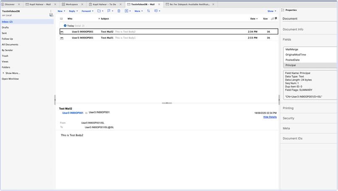Viewport: 338px width, 191px height.
Task: Select the Principal field
Action: pyautogui.click(x=310, y=65)
